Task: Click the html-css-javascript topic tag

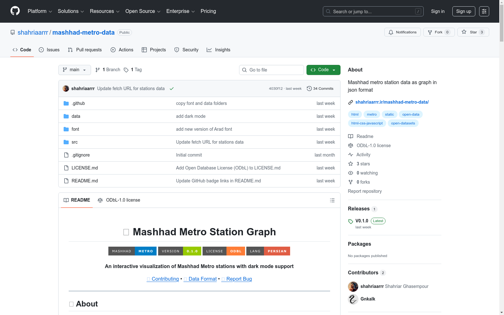Action: tap(367, 123)
